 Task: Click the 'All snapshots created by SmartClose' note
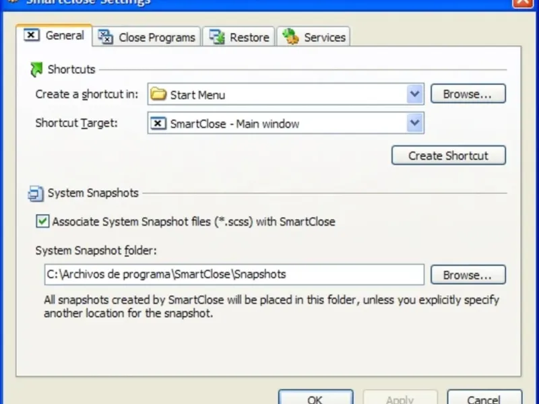point(272,306)
